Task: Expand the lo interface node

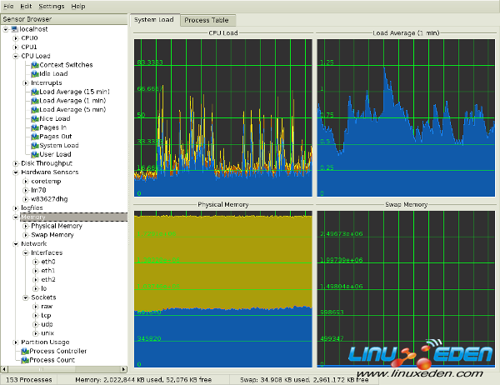Action: click(36, 288)
